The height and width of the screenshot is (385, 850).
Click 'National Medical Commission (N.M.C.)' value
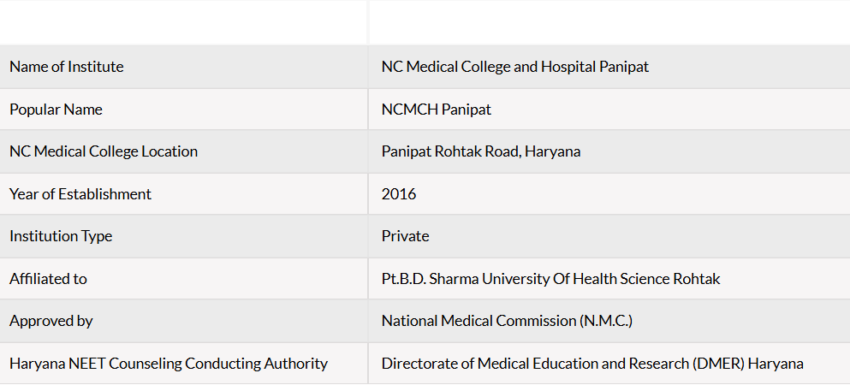[x=507, y=321]
